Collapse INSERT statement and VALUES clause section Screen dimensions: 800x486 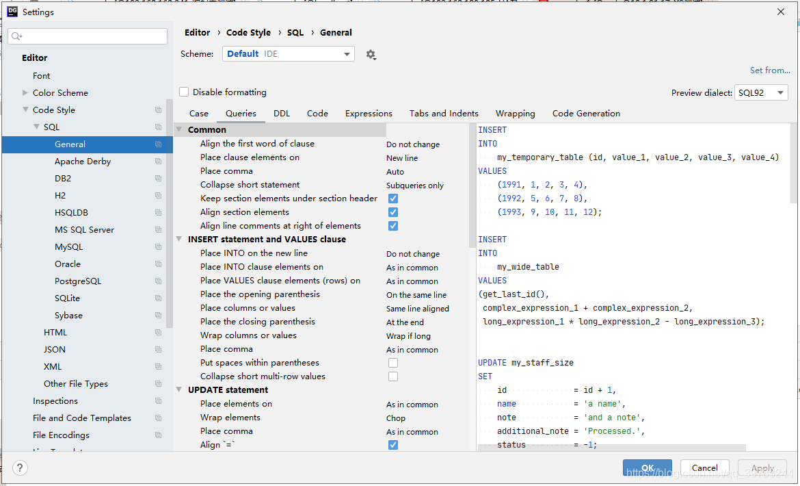click(x=179, y=239)
